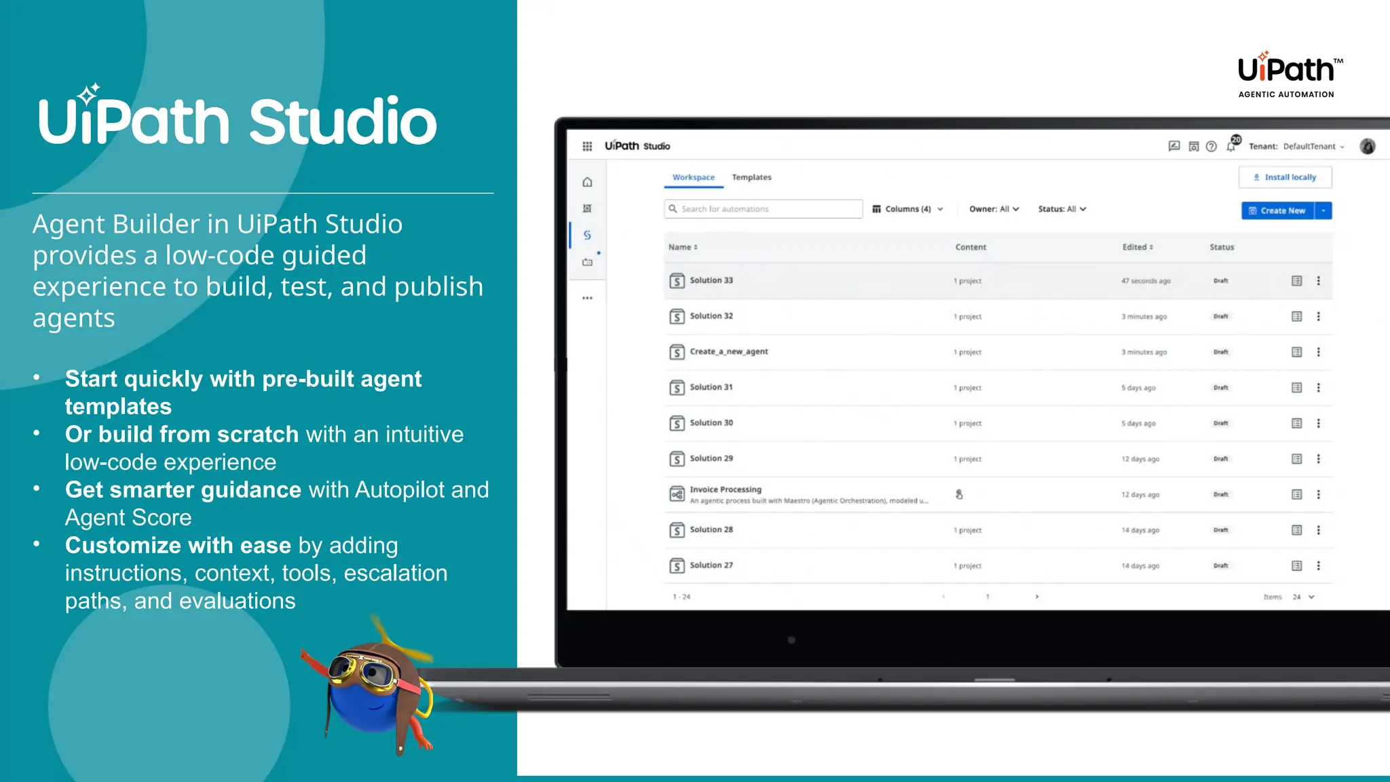
Task: Open the Status: All filter dropdown
Action: pos(1062,209)
